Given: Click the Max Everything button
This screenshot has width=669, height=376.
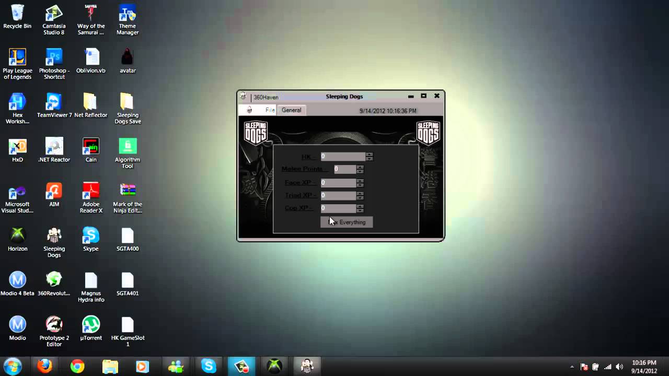Looking at the screenshot, I should pos(347,222).
